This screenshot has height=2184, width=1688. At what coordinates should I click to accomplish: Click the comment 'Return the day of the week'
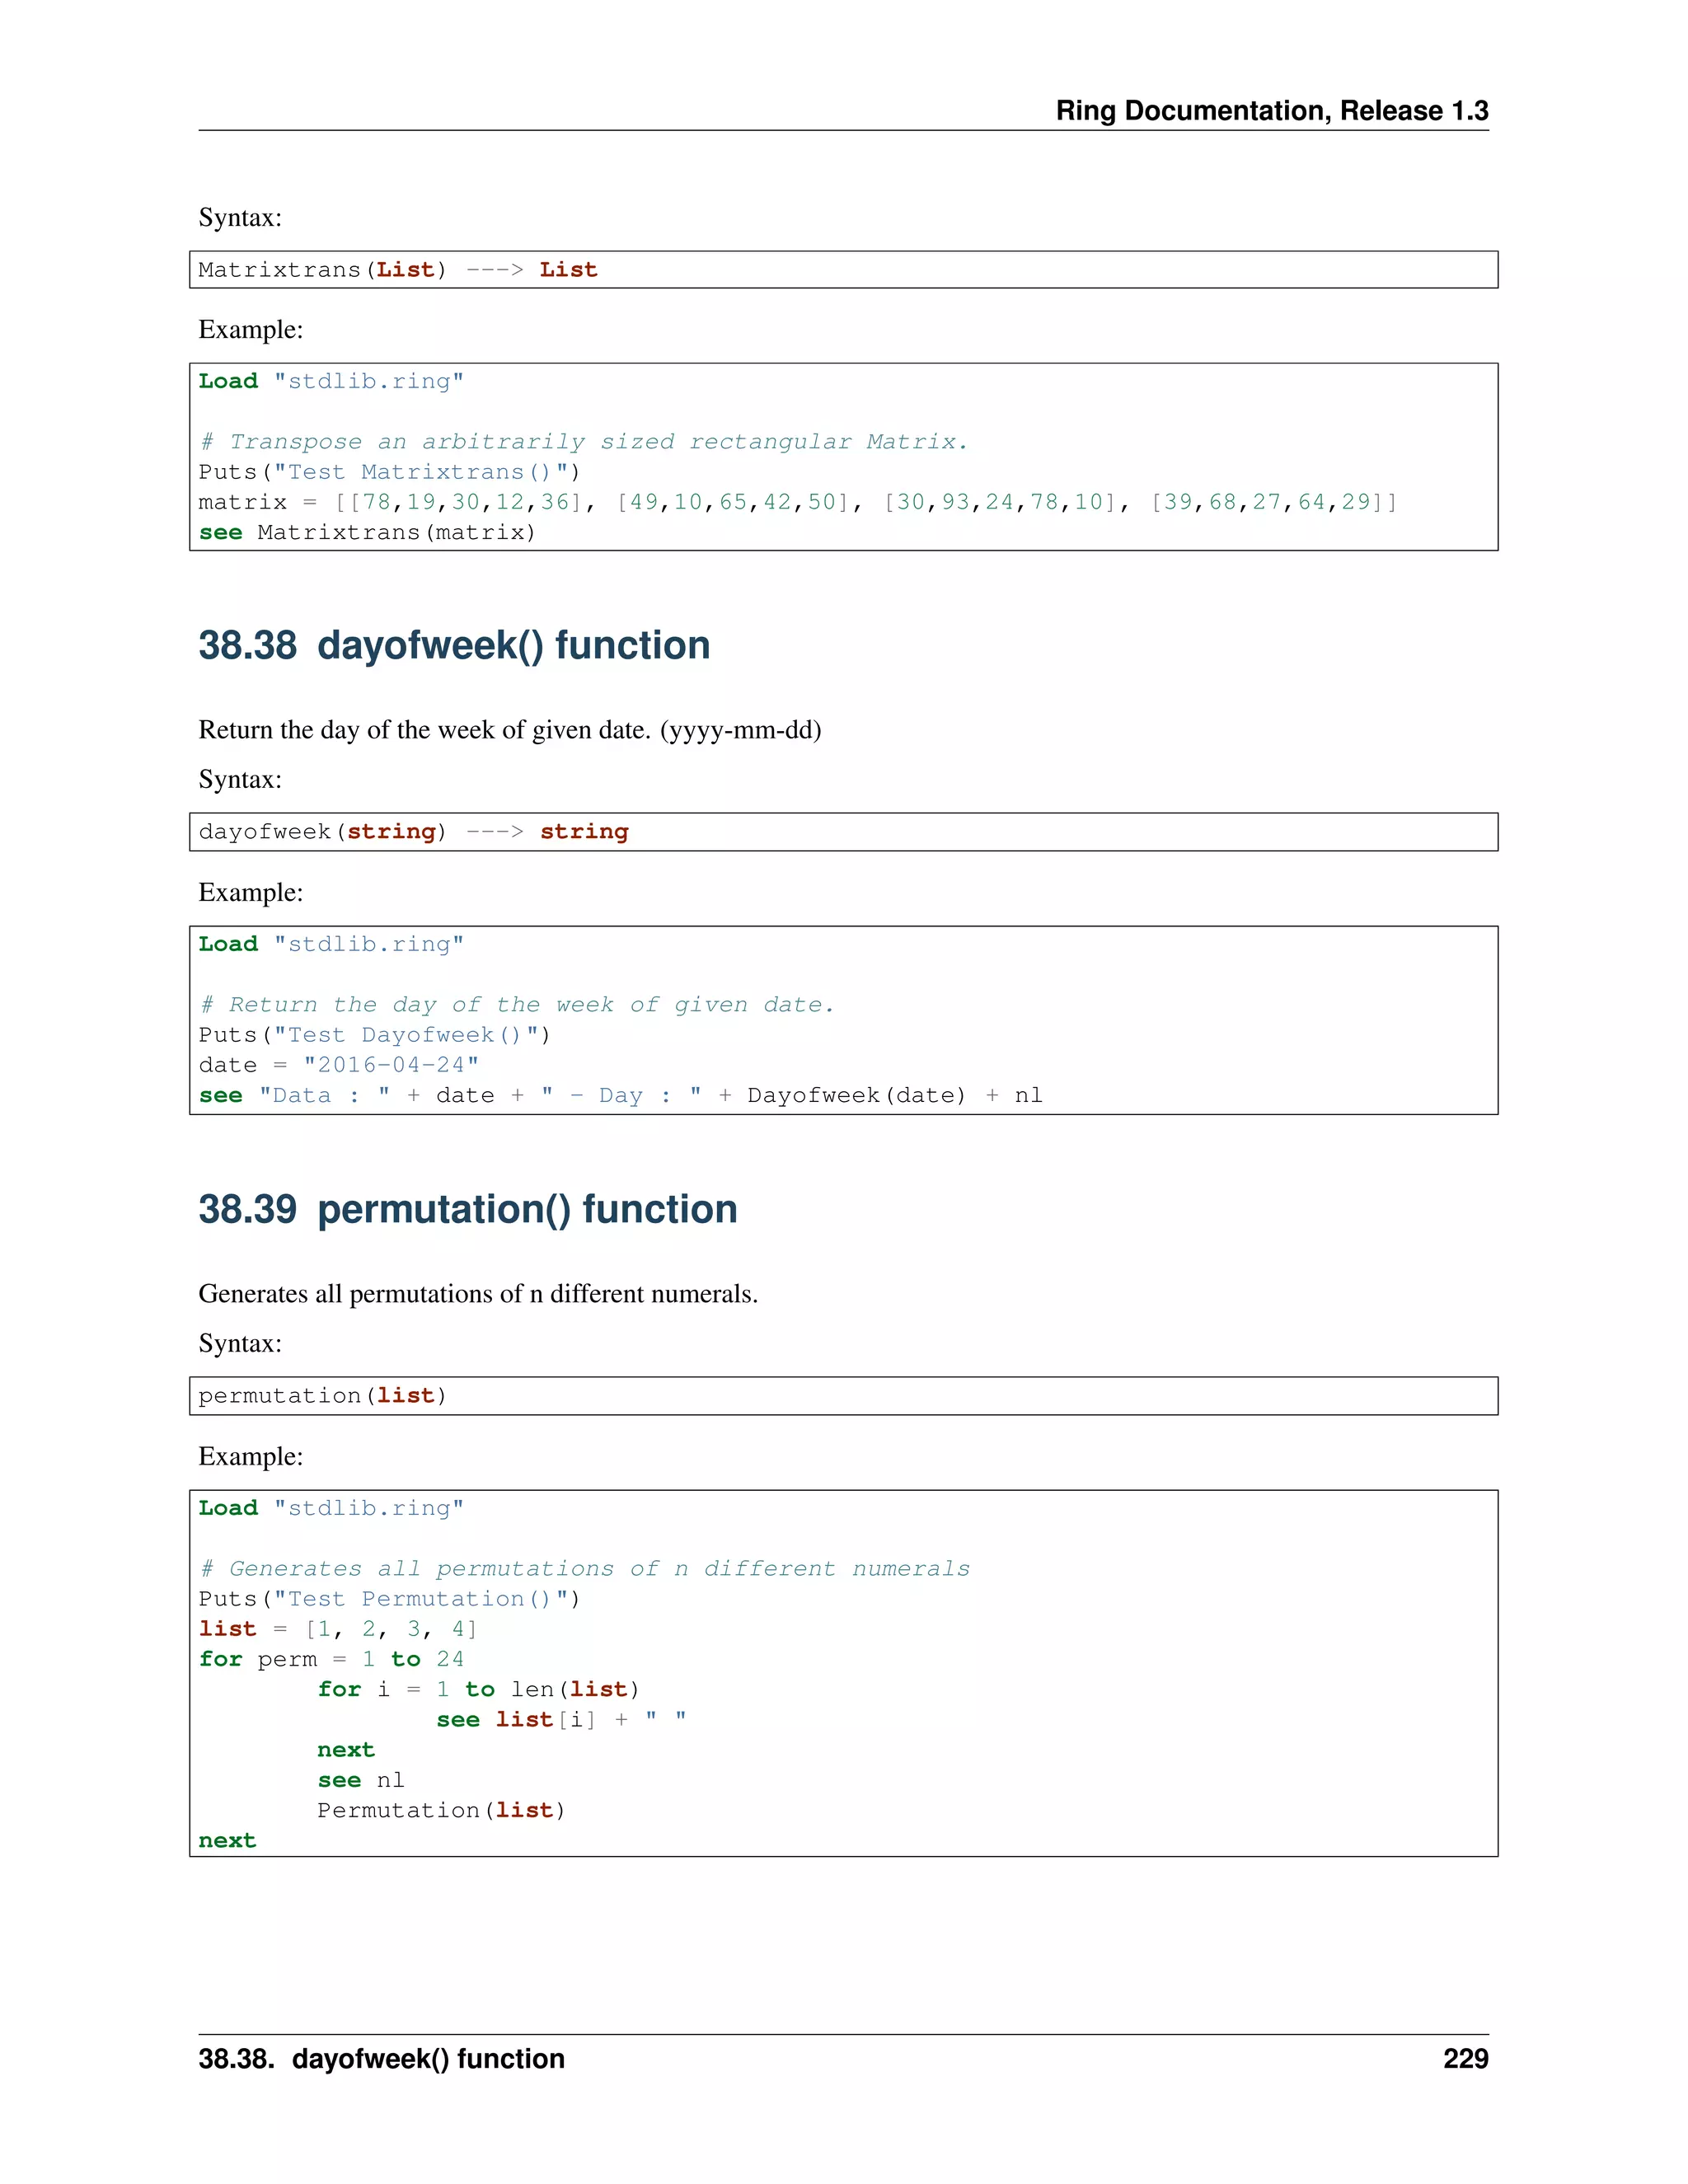(516, 1005)
